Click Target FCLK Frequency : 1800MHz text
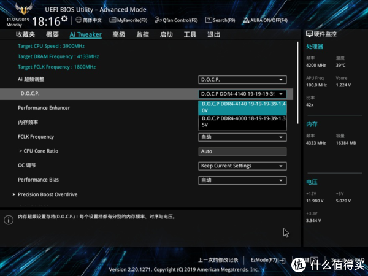Image resolution: width=368 pixels, height=276 pixels. click(57, 67)
